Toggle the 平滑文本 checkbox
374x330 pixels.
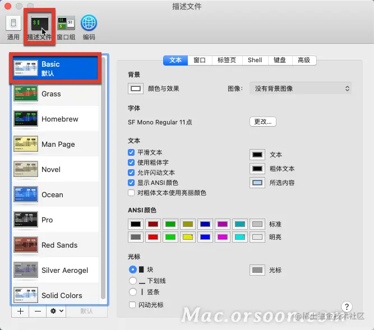tap(131, 152)
